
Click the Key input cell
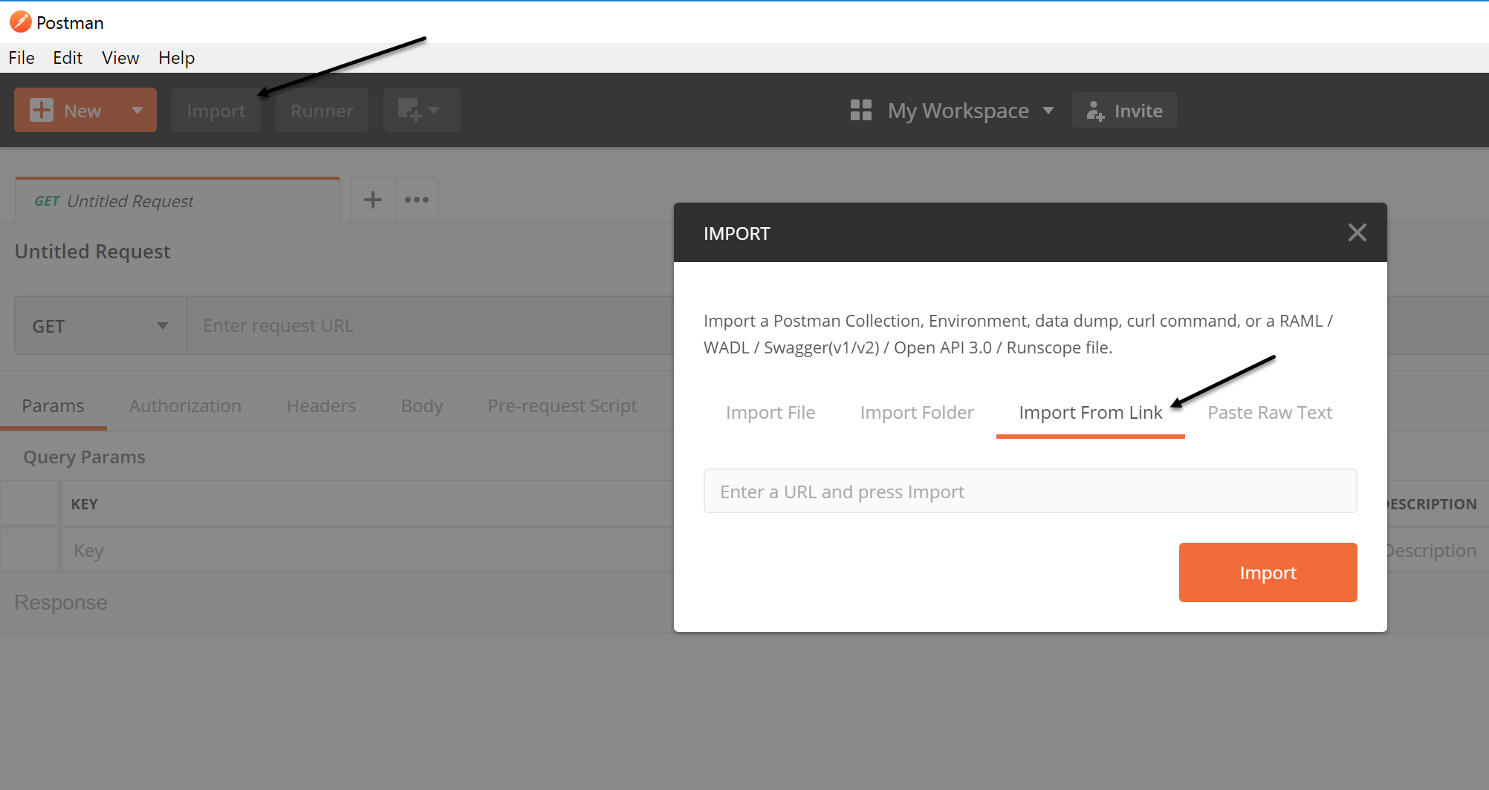(x=368, y=550)
